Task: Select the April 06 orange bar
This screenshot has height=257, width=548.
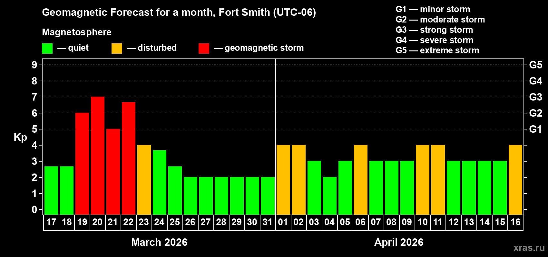Action: [361, 180]
